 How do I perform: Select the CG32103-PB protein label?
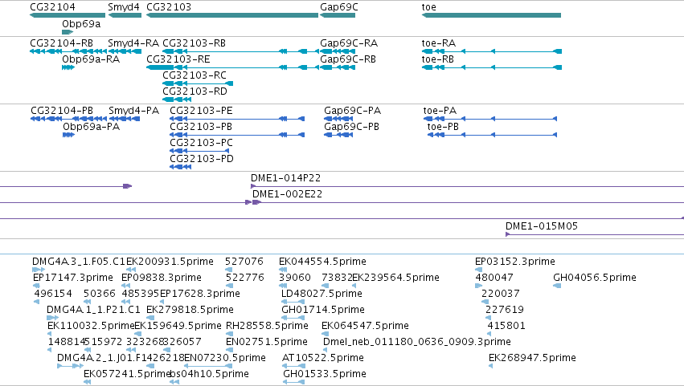pos(201,127)
